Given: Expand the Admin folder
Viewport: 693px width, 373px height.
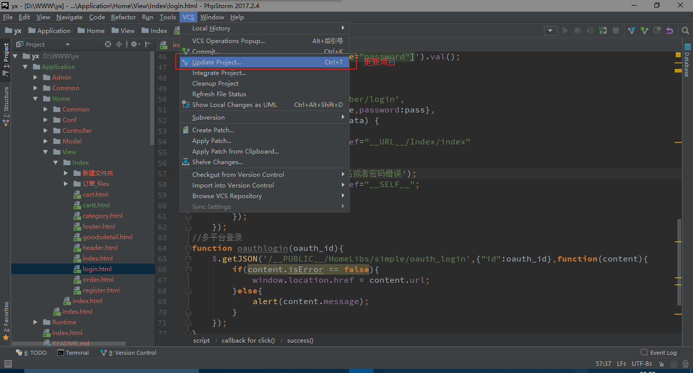Looking at the screenshot, I should [x=36, y=78].
